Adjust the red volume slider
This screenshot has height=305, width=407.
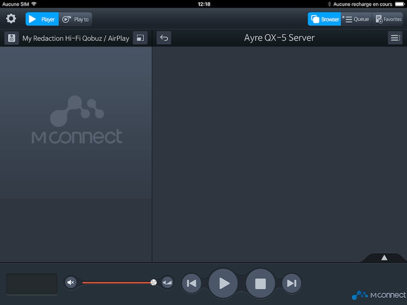click(x=118, y=282)
